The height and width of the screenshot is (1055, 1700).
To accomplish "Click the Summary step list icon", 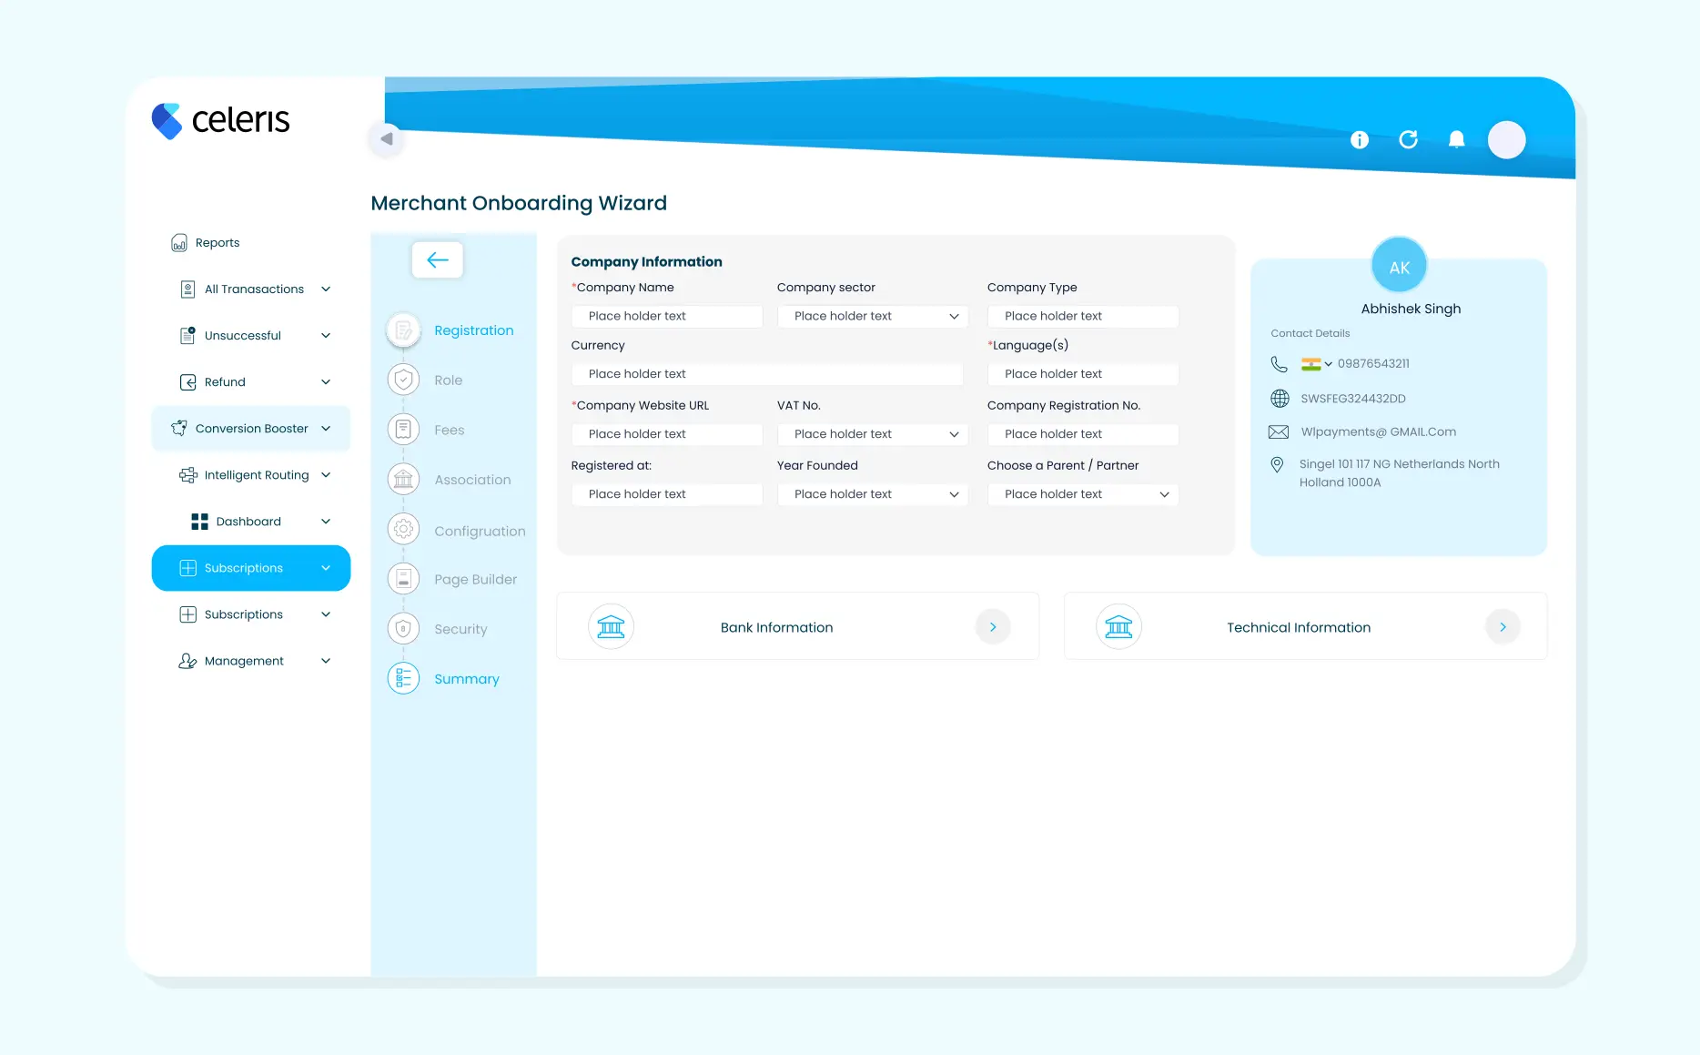I will coord(403,679).
